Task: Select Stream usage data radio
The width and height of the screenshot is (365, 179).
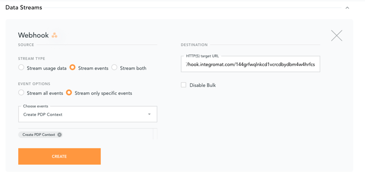Action: (21, 67)
